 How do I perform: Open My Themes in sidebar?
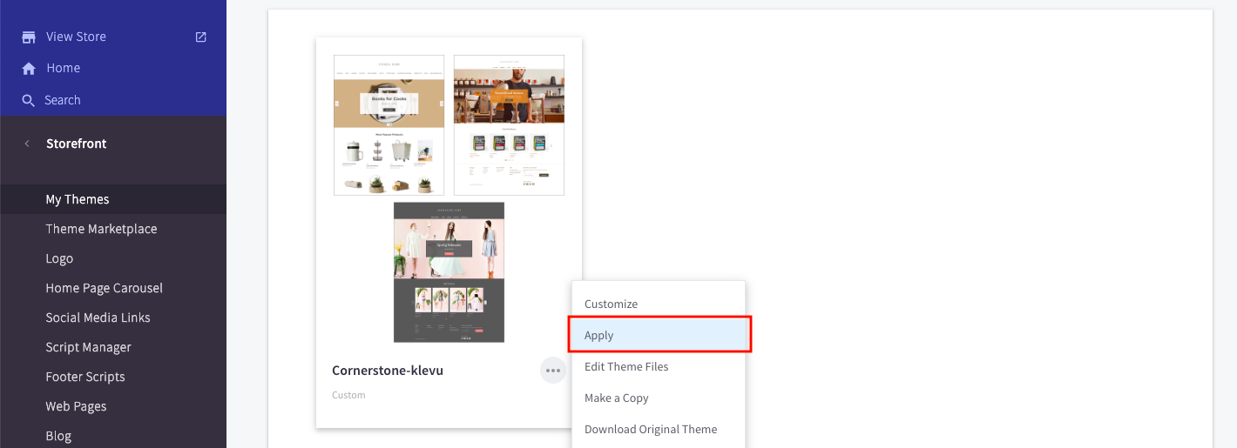(78, 199)
